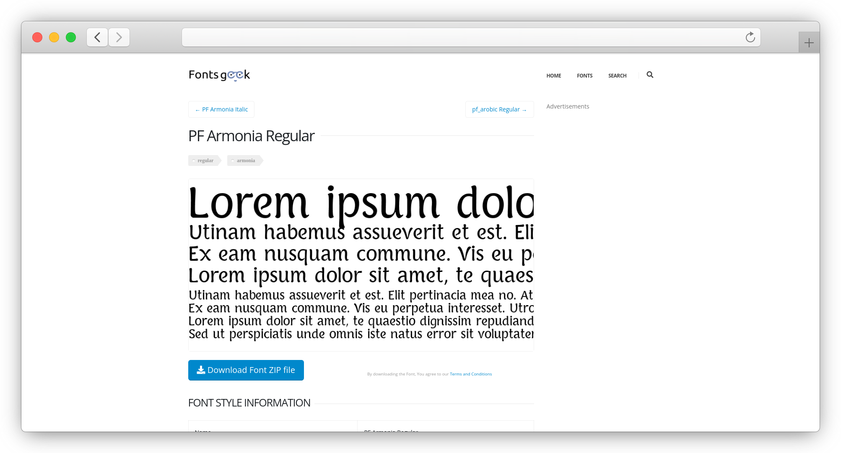Open the FONTS navigation dropdown
The width and height of the screenshot is (841, 453).
[x=584, y=75]
